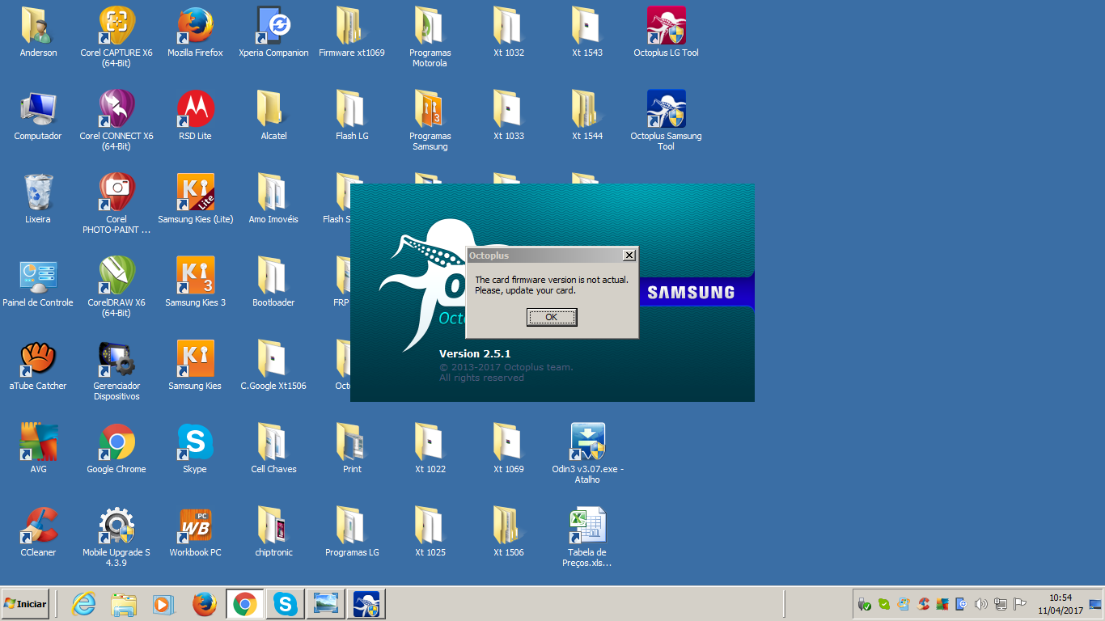Screen dimensions: 1105x621
Task: Open Gerenciador Dispositivos shortcut
Action: [x=116, y=370]
